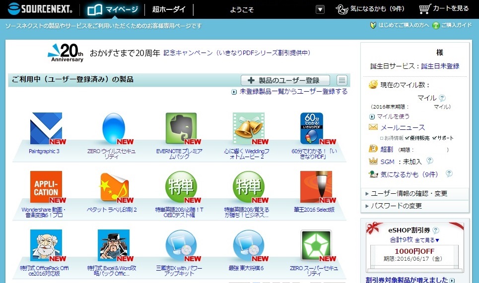Open 気になるかも (9件) in the header

click(377, 9)
